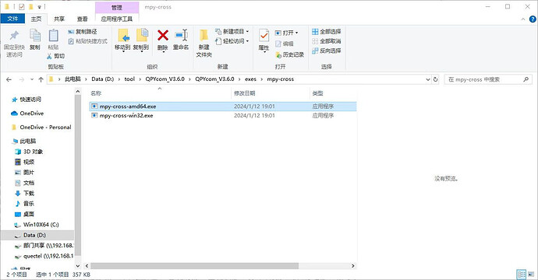The width and height of the screenshot is (538, 280).
Task: Switch to the Share (共享) tab
Action: point(59,19)
